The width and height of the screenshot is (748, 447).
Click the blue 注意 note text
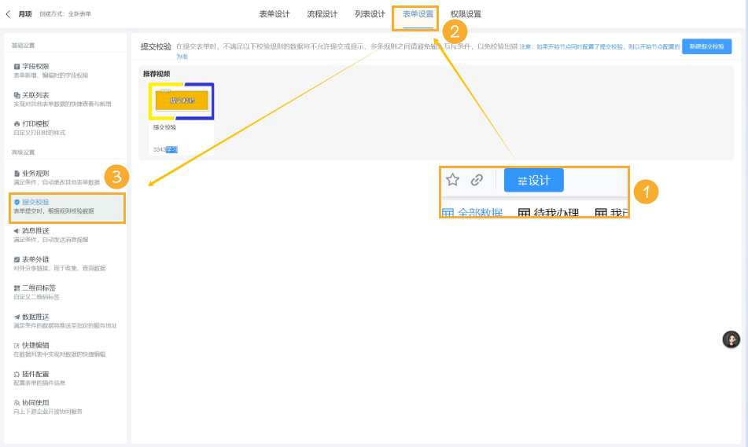[599, 46]
